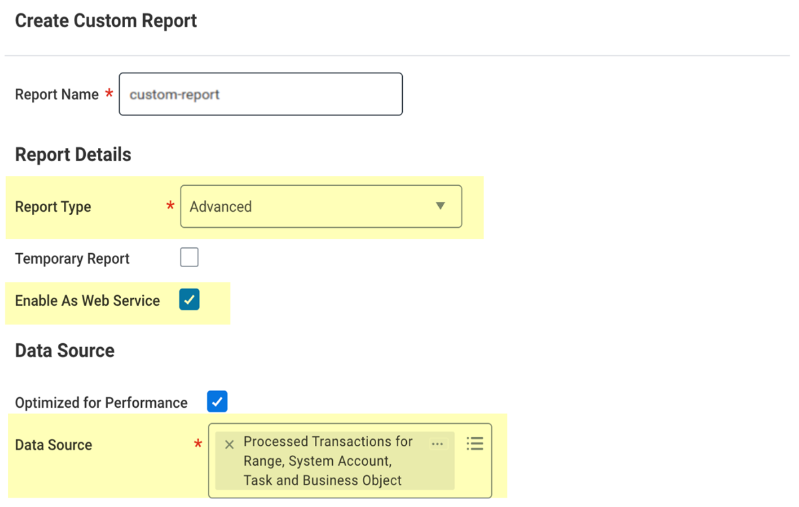The width and height of the screenshot is (799, 507).
Task: Uncheck Enable As Web Service
Action: [189, 300]
